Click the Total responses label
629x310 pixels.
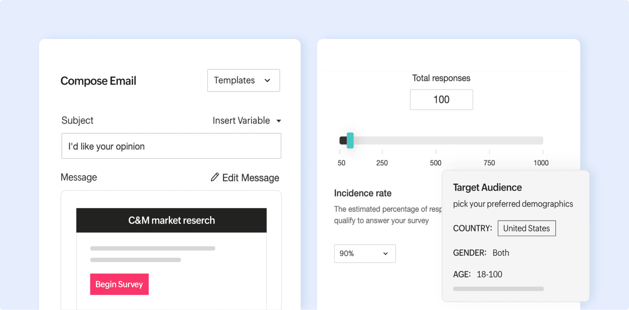(441, 78)
